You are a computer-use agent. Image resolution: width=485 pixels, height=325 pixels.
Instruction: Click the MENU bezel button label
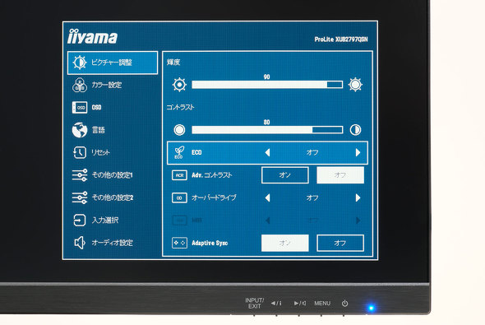coord(322,304)
